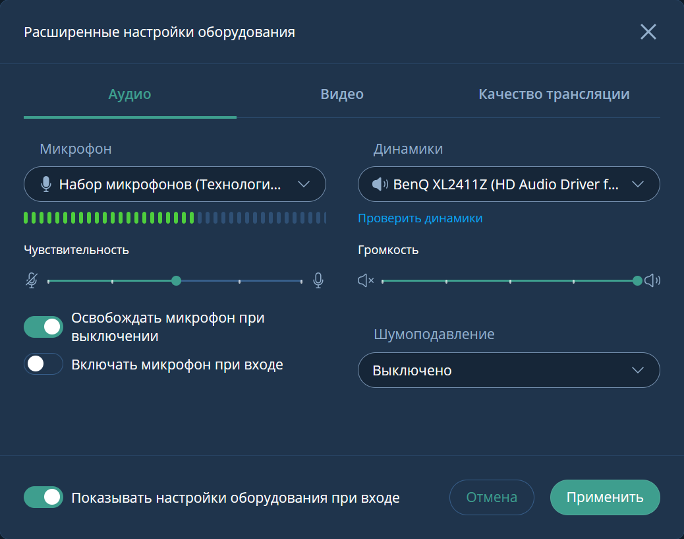Switch to the Видео tab
The image size is (684, 539).
tap(342, 94)
